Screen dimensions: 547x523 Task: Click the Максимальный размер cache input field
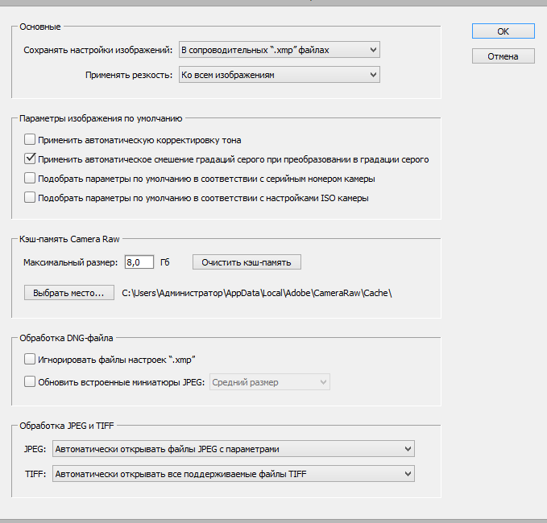(139, 262)
